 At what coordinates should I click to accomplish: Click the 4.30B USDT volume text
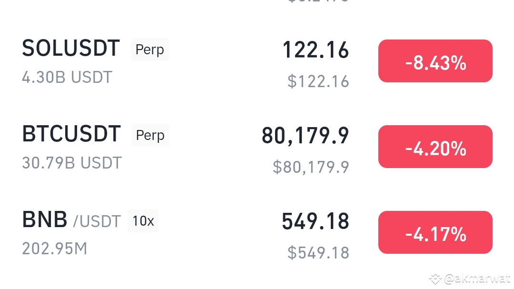click(x=67, y=77)
